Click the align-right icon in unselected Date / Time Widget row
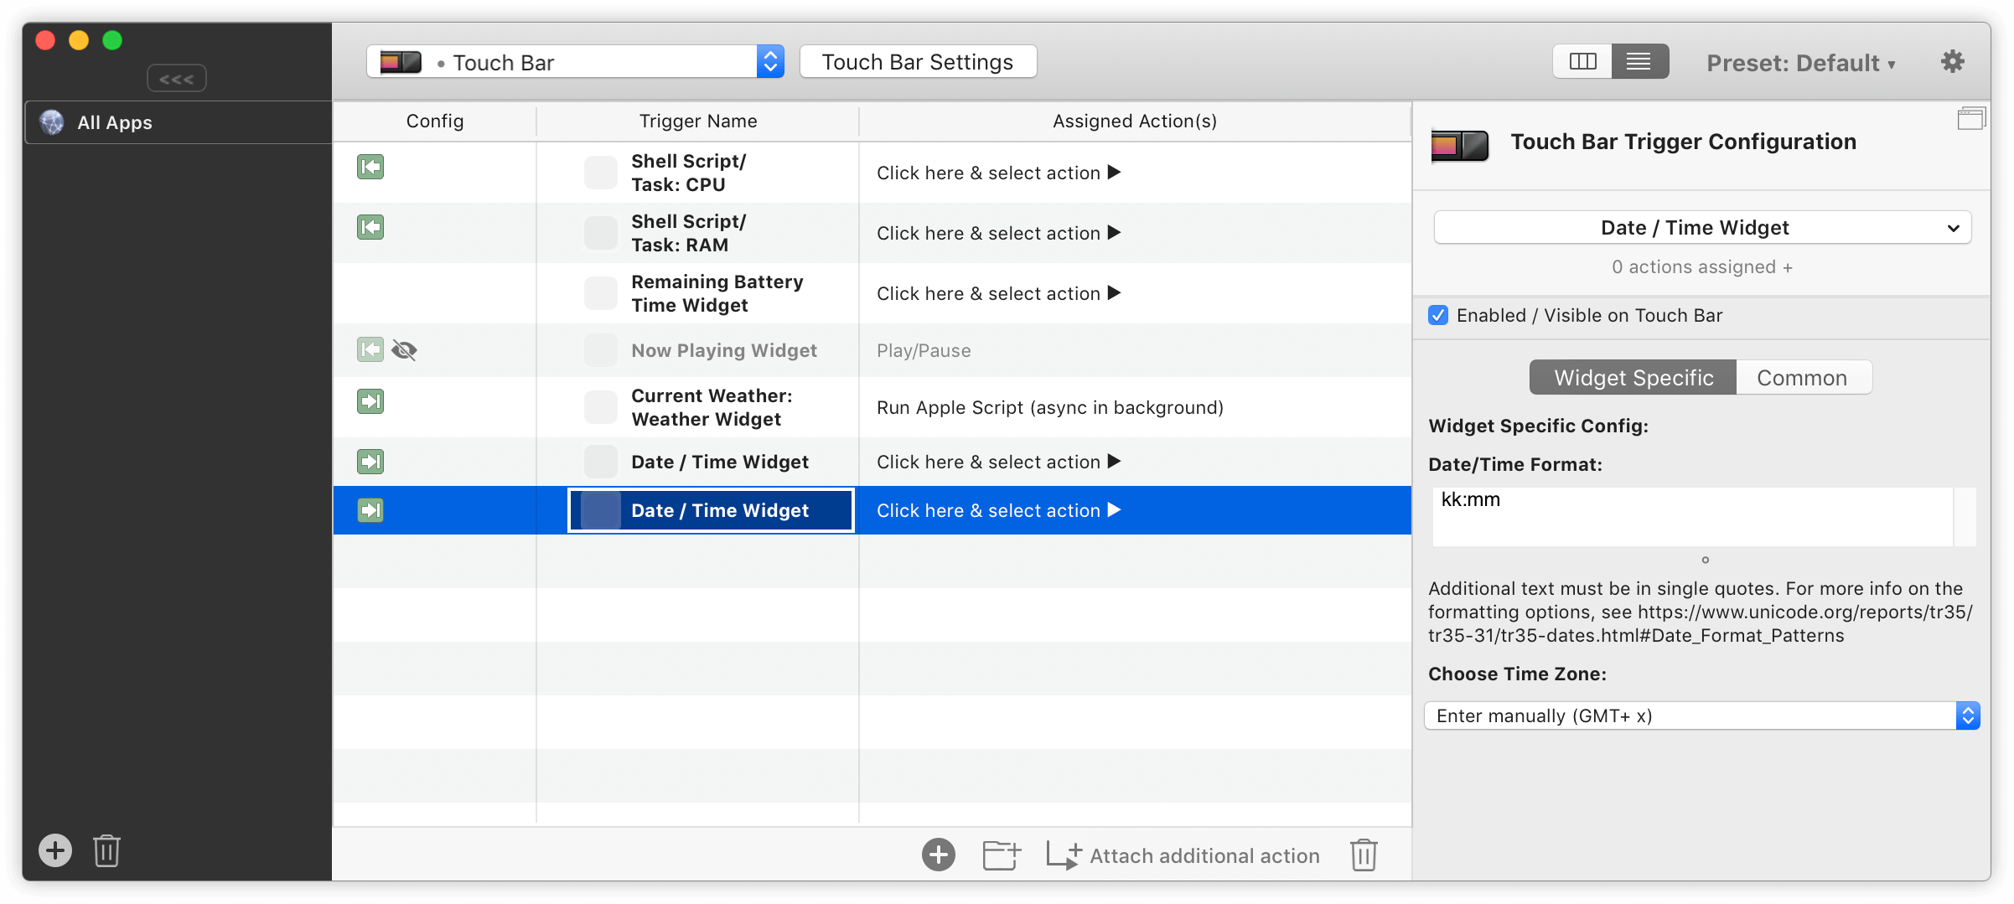The width and height of the screenshot is (2014, 904). 370,462
